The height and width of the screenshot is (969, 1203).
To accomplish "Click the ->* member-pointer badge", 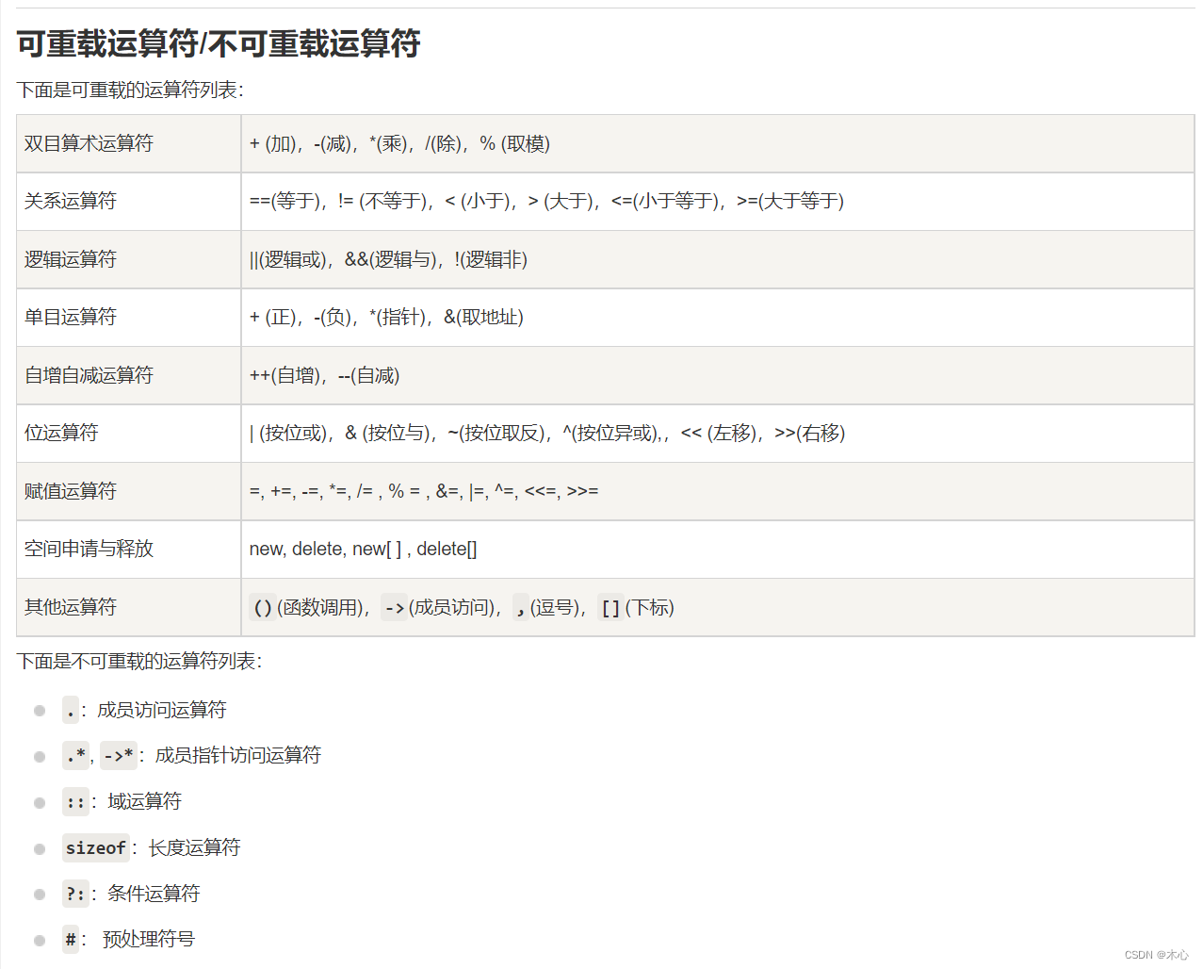I will (117, 755).
